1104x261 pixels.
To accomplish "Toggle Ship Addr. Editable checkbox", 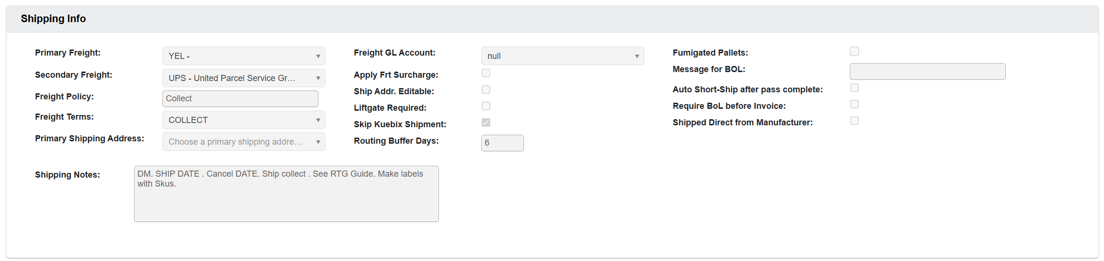I will tap(486, 90).
